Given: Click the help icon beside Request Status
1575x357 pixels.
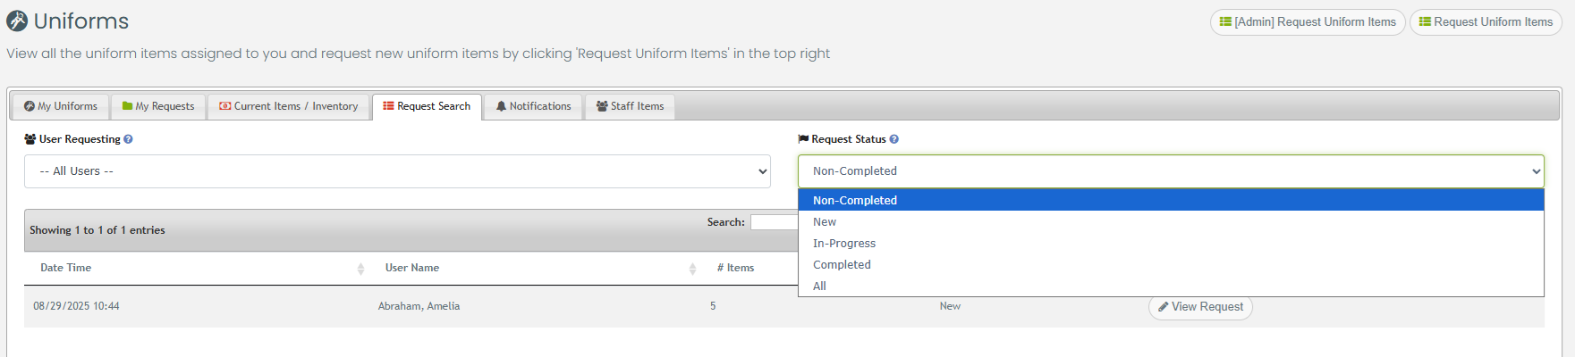Looking at the screenshot, I should (x=893, y=139).
